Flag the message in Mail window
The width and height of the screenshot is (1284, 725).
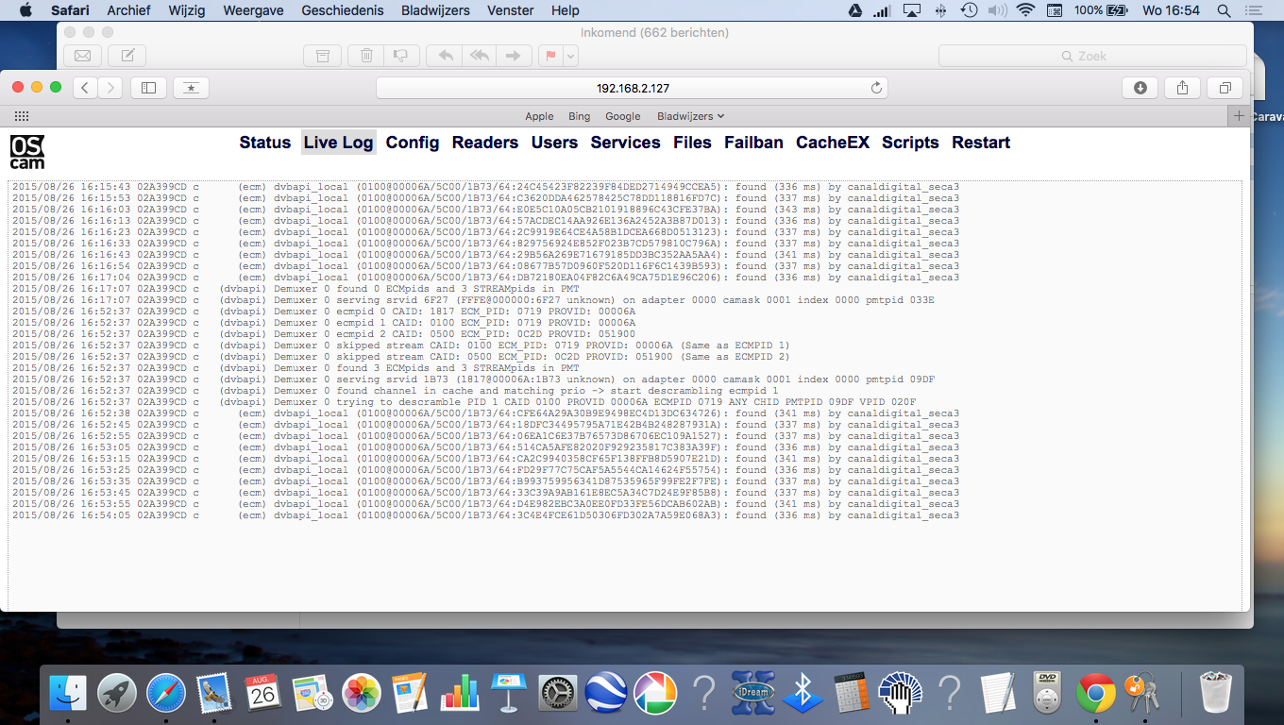pyautogui.click(x=550, y=56)
